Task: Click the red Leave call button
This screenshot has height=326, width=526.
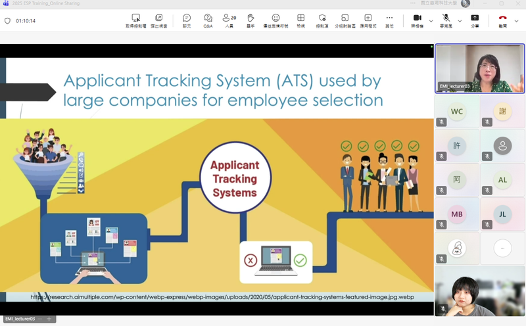Action: point(502,20)
